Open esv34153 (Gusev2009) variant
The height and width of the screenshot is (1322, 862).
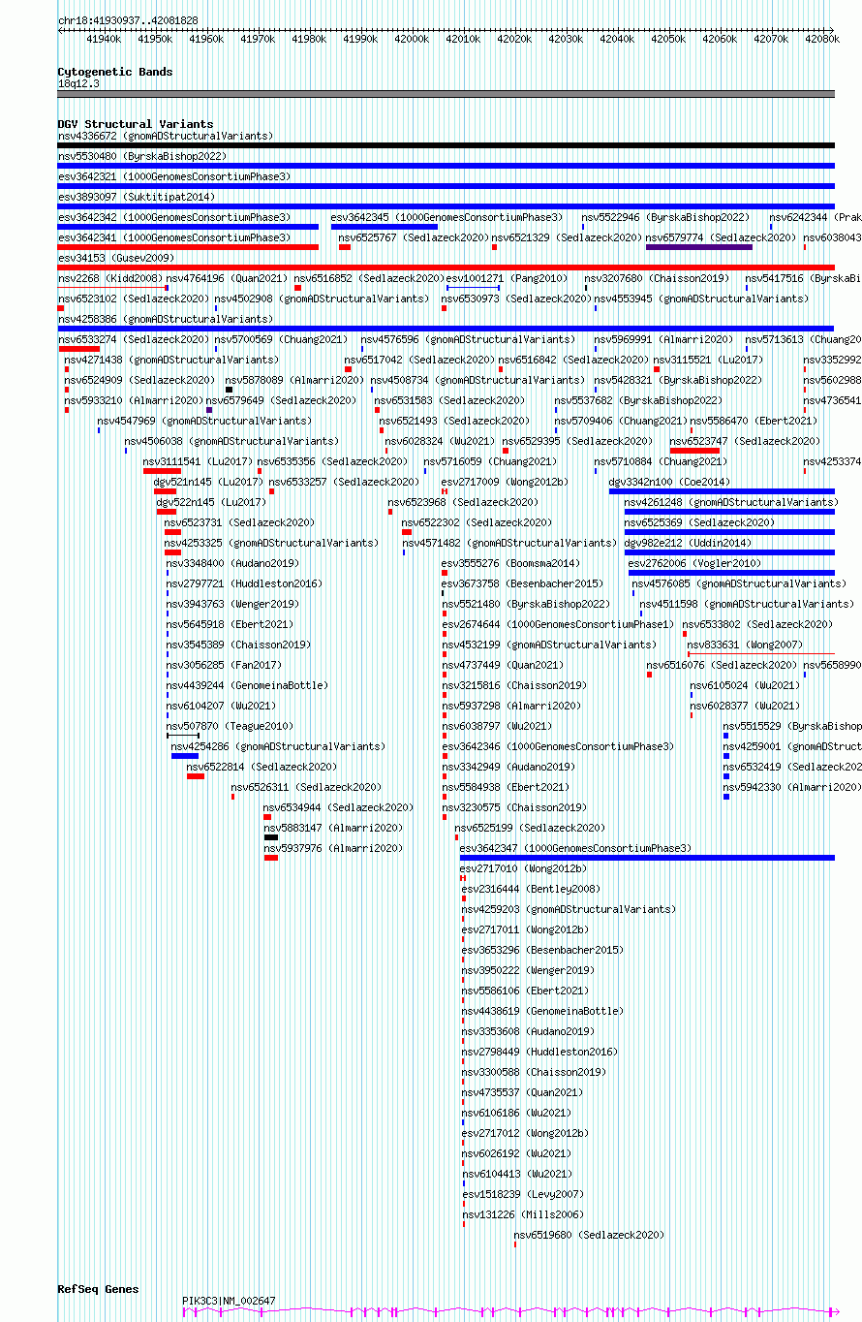tap(116, 258)
